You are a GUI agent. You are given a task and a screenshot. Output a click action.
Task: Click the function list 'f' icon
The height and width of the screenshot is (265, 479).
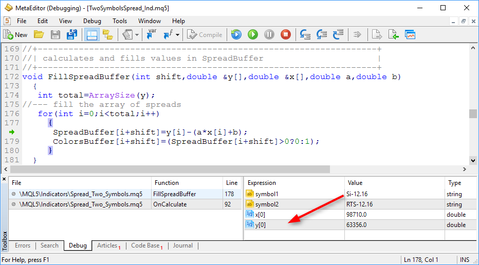click(169, 35)
